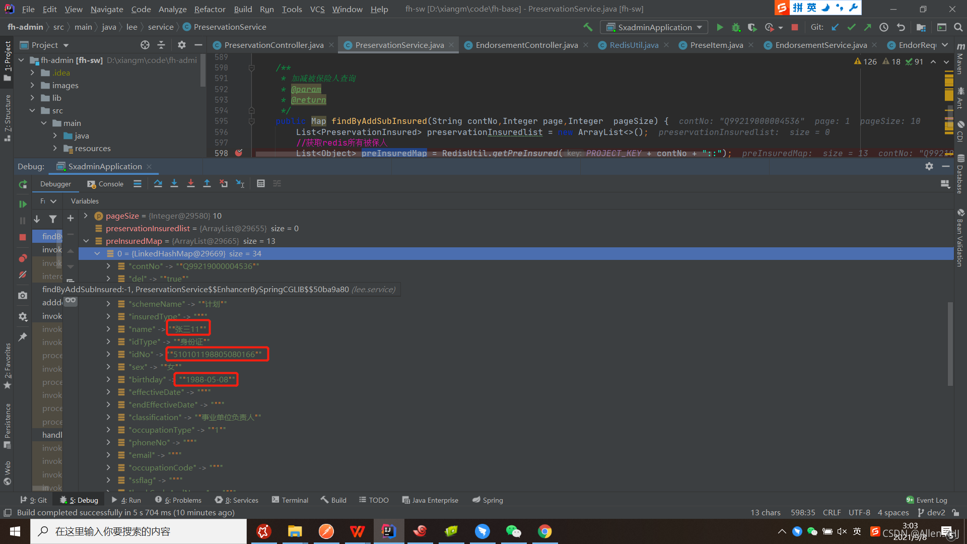Change UTF-8 file encoding

click(x=859, y=512)
